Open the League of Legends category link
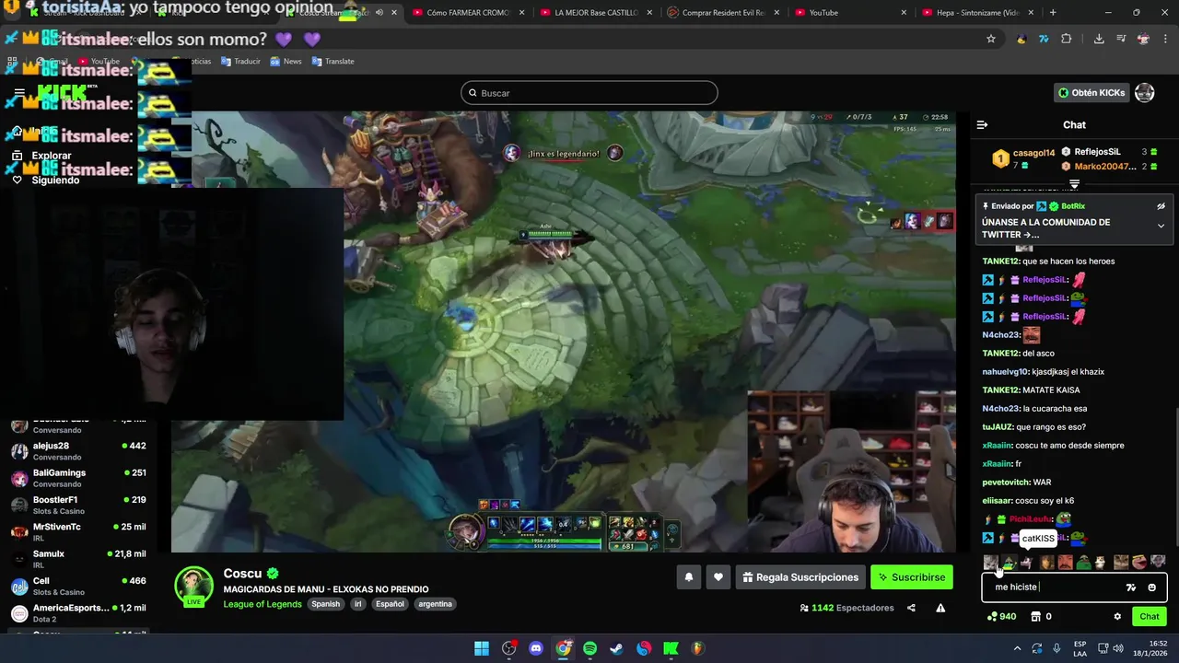The height and width of the screenshot is (663, 1179). (x=263, y=604)
